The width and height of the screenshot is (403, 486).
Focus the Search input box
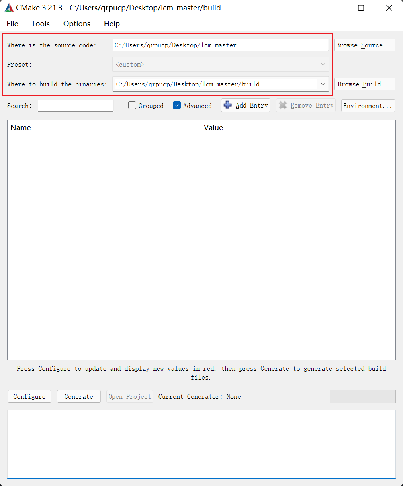[76, 106]
